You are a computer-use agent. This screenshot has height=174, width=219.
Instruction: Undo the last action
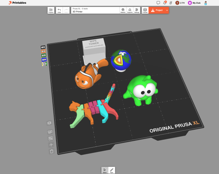59,10
